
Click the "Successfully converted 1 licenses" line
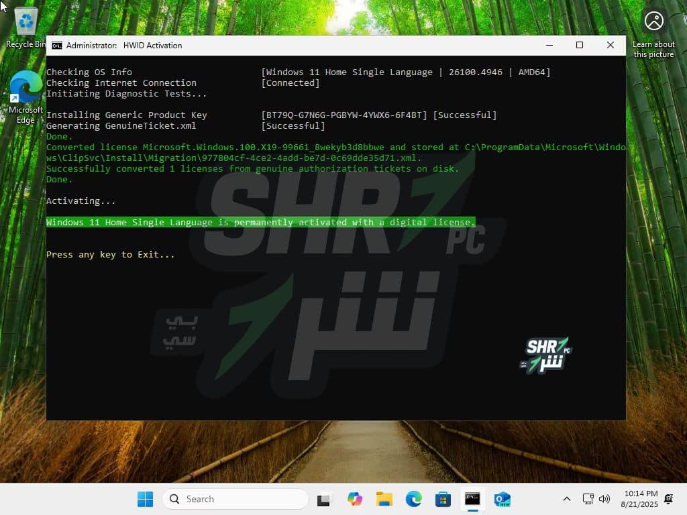(x=253, y=168)
